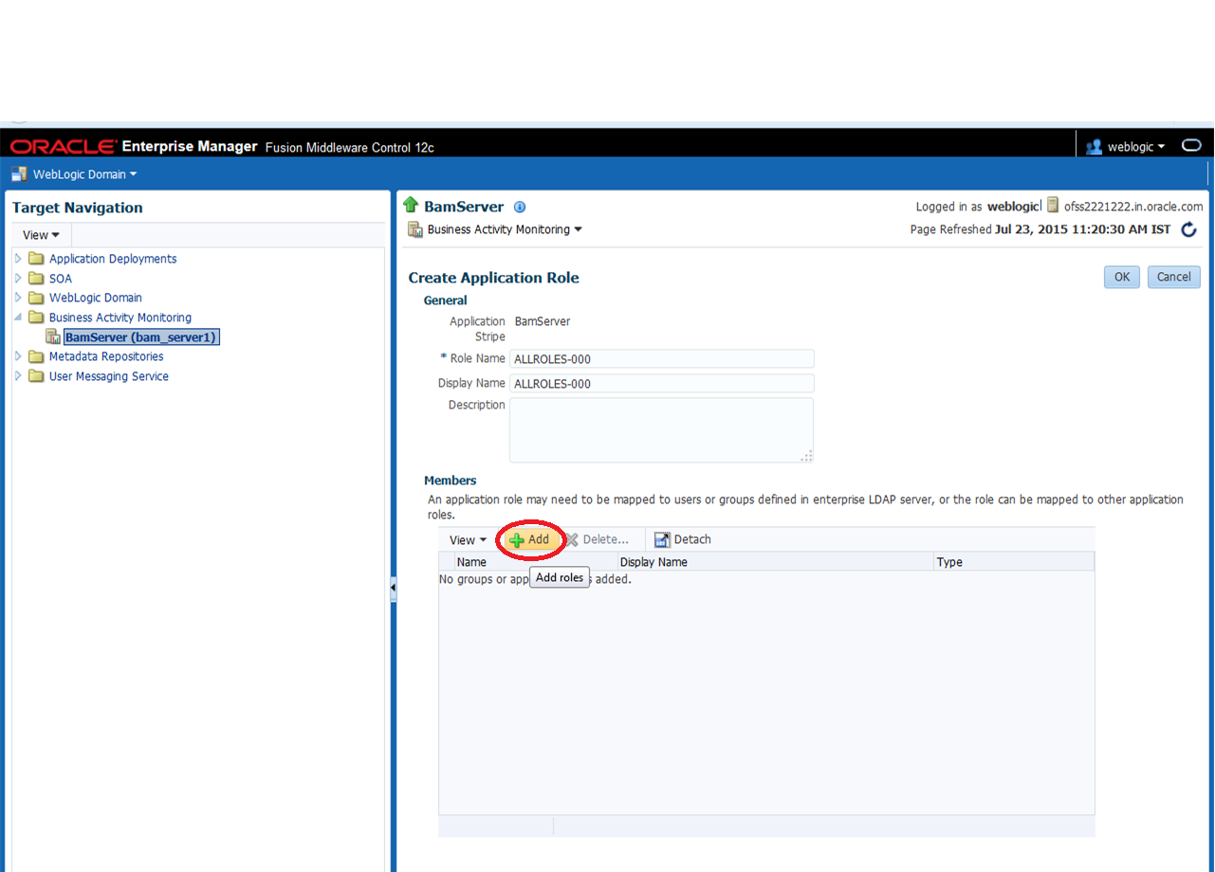Click the ofss2221222.in.oracle.com host link
Image resolution: width=1215 pixels, height=872 pixels.
point(1133,207)
